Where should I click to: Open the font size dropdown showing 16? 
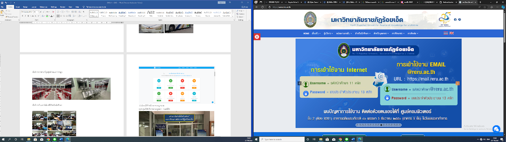click(x=38, y=12)
